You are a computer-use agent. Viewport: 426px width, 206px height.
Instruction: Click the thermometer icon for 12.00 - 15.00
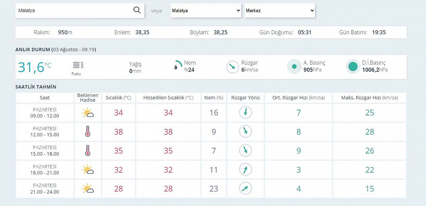(x=88, y=132)
